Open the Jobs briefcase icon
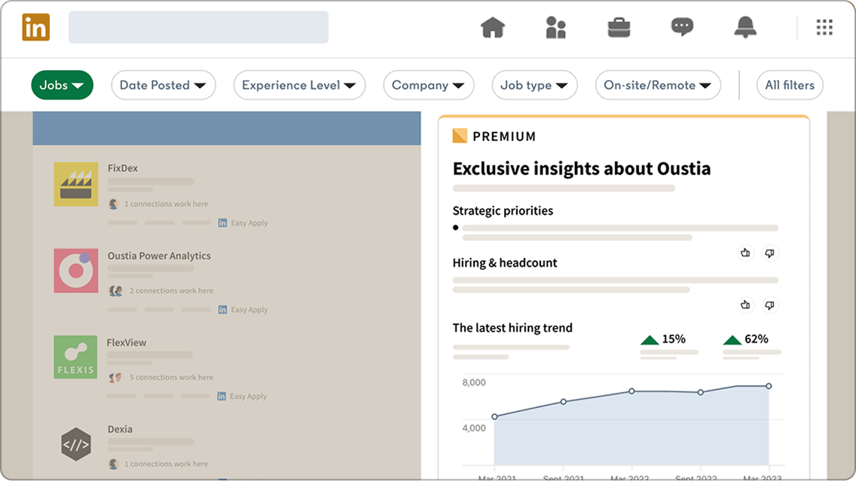Image resolution: width=856 pixels, height=481 pixels. coord(619,27)
